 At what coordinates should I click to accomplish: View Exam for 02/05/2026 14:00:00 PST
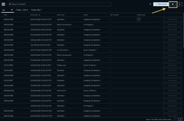click(172, 96)
